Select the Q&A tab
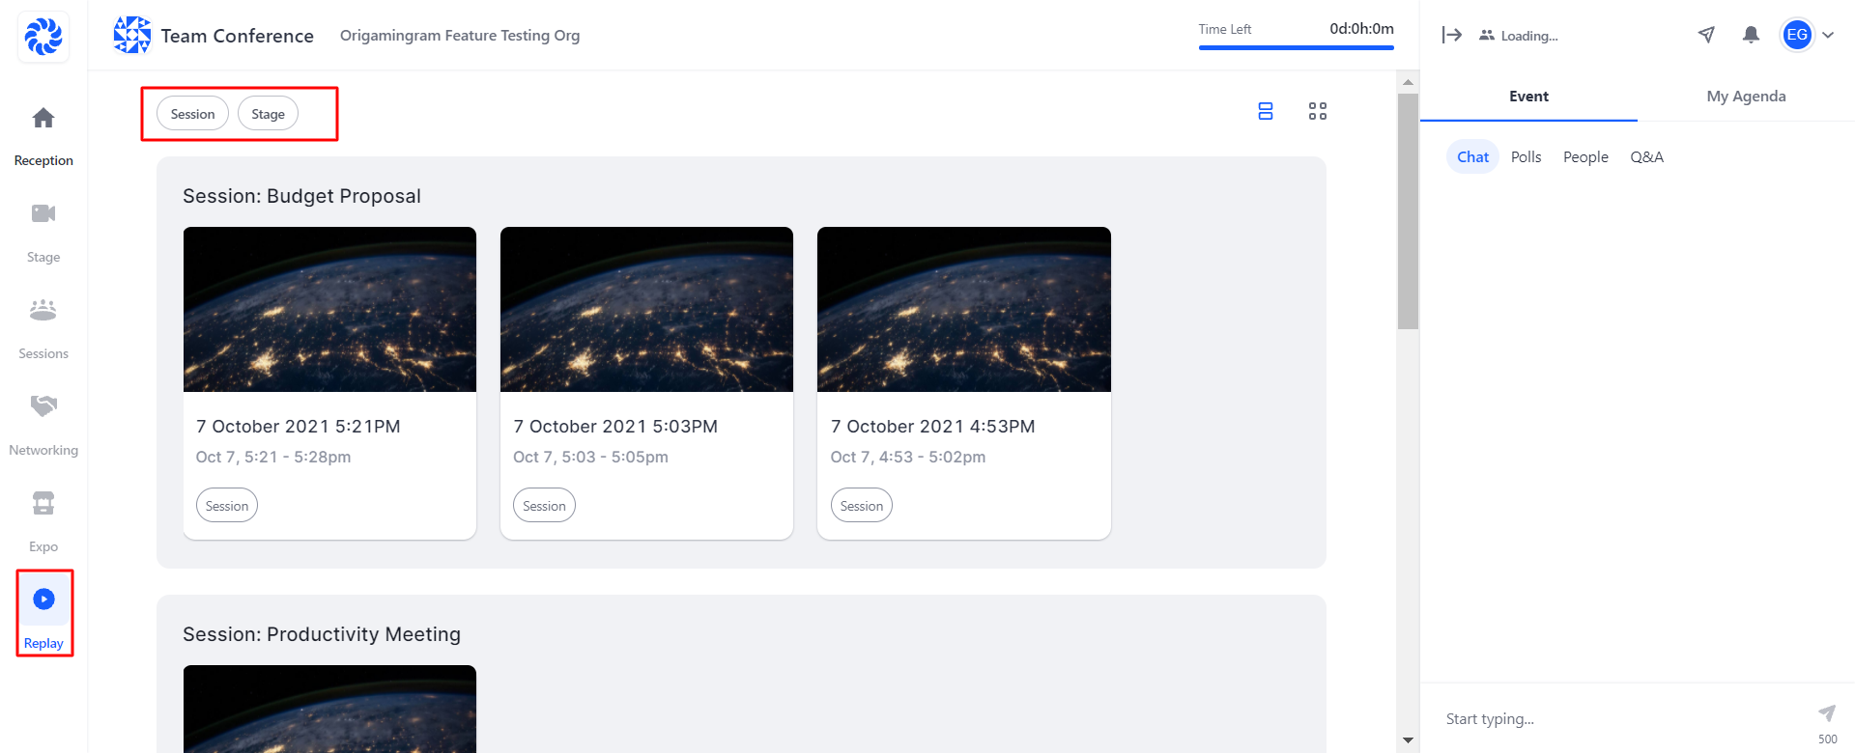Image resolution: width=1855 pixels, height=753 pixels. (1646, 157)
